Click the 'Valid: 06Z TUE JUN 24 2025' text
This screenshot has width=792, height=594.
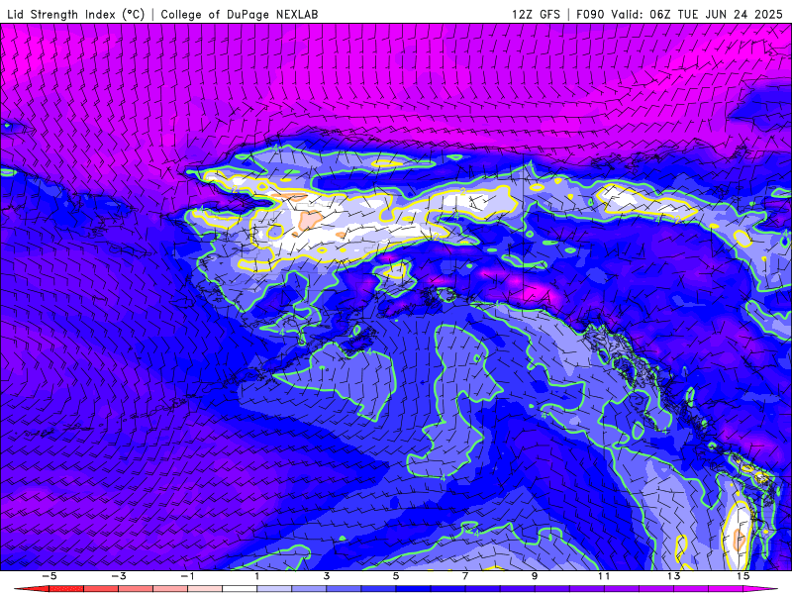point(697,14)
